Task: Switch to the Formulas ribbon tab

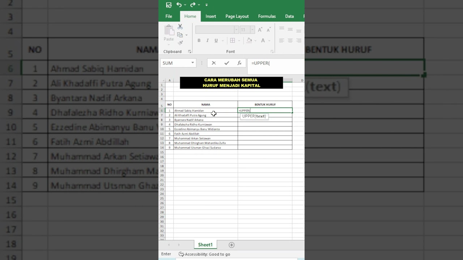Action: pos(267,16)
